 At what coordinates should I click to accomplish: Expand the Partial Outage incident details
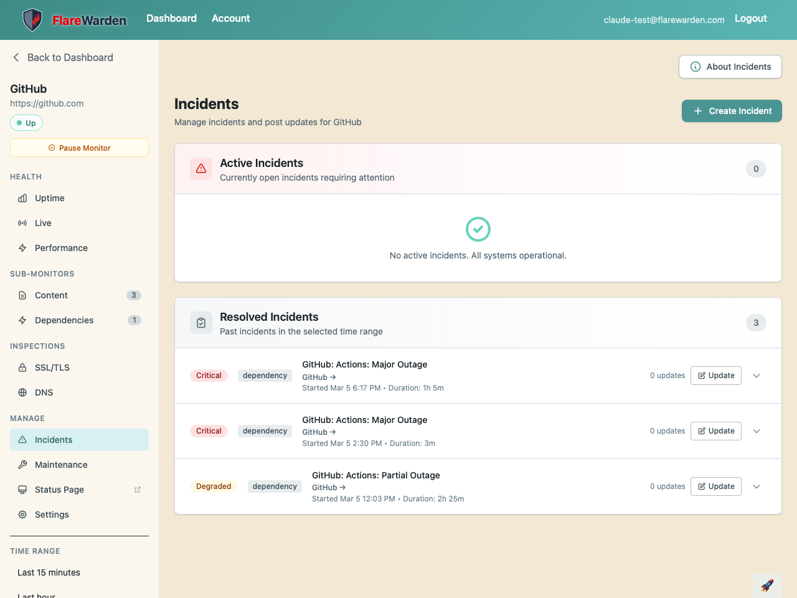click(x=757, y=486)
